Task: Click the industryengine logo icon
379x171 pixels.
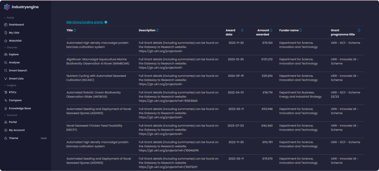Action: [7, 7]
